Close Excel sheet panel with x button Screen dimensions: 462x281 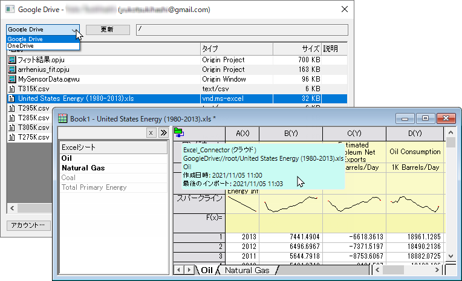151,133
